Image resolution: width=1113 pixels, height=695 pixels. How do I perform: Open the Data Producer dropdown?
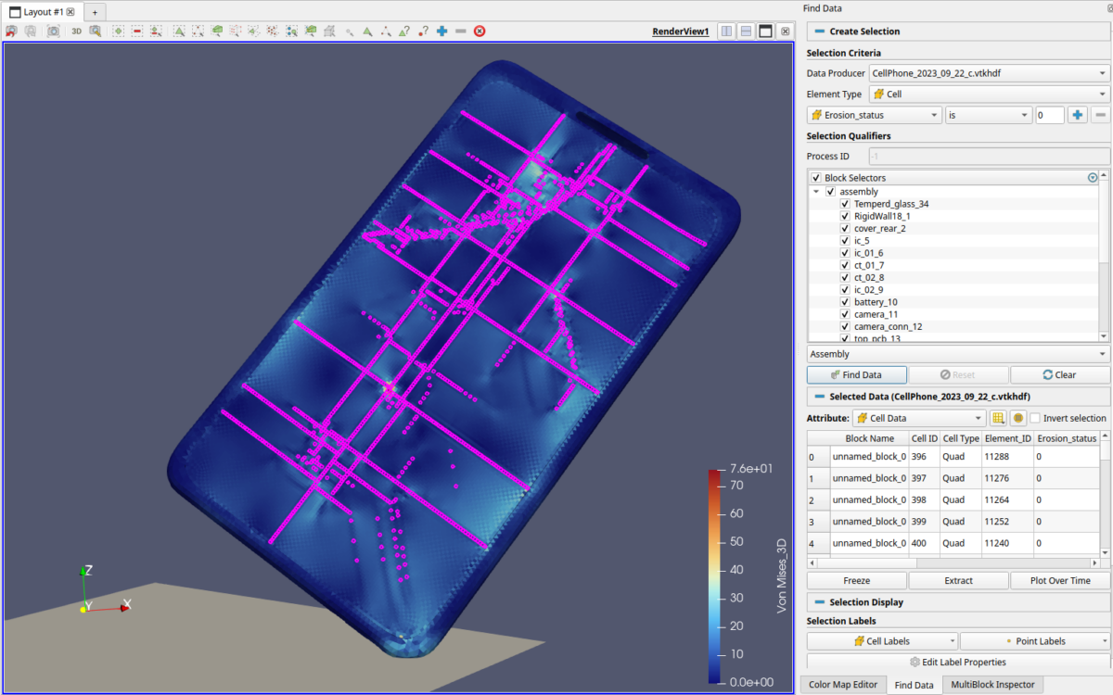coord(988,72)
